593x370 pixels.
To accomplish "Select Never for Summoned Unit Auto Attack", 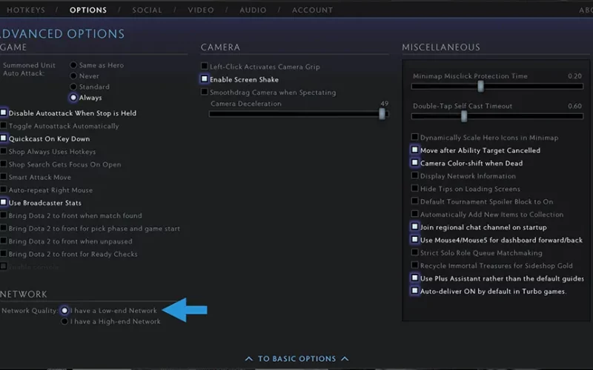I will pyautogui.click(x=73, y=76).
